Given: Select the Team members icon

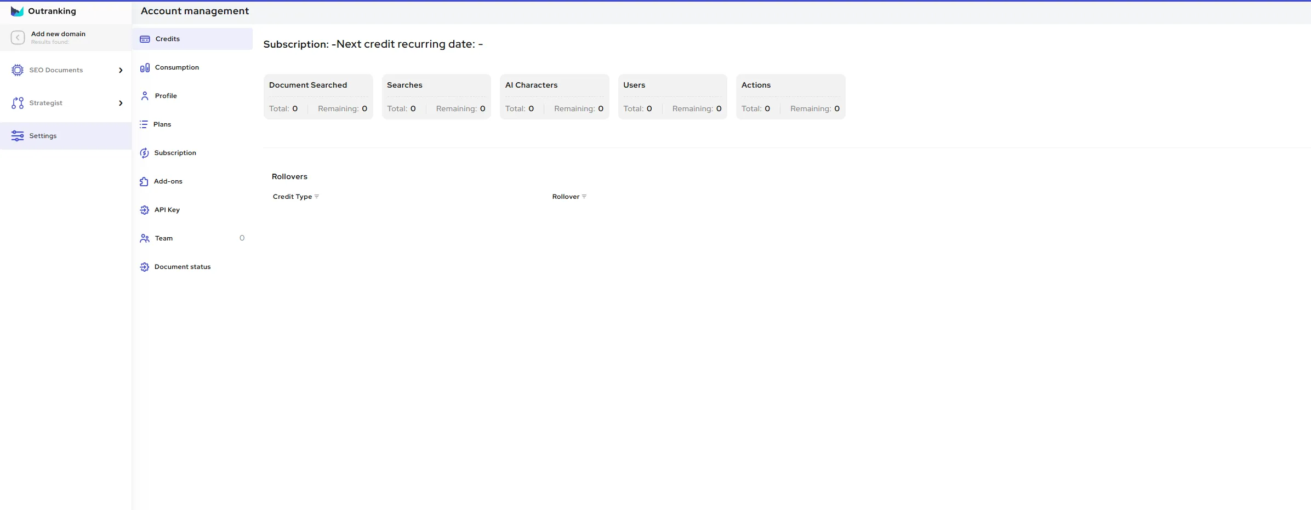Looking at the screenshot, I should click(144, 238).
